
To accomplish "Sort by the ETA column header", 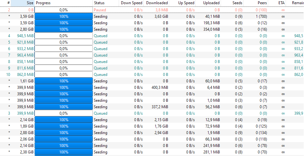I will pos(277,3).
